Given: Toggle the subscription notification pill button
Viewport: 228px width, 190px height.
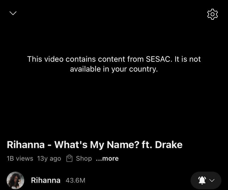Looking at the screenshot, I should [x=206, y=180].
